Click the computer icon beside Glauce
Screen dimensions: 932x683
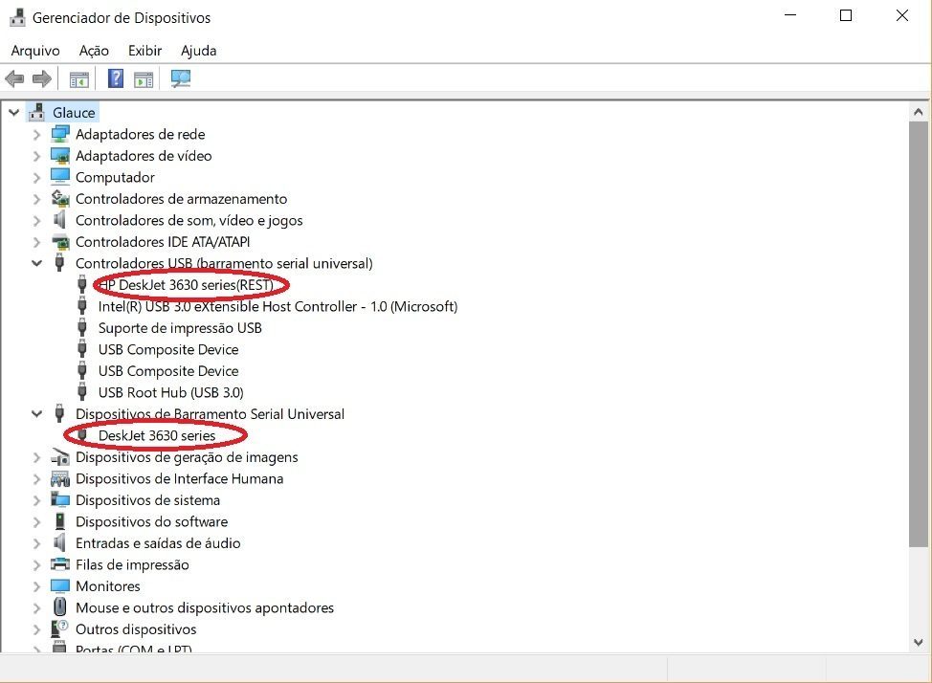37,112
